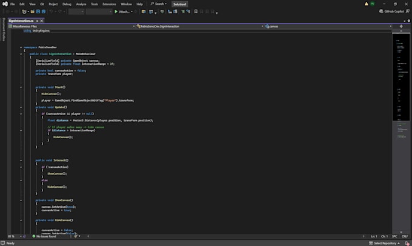Open GitHub Copilot button

click(x=391, y=12)
